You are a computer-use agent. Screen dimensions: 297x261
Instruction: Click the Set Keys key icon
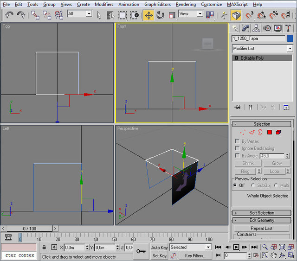141,251
